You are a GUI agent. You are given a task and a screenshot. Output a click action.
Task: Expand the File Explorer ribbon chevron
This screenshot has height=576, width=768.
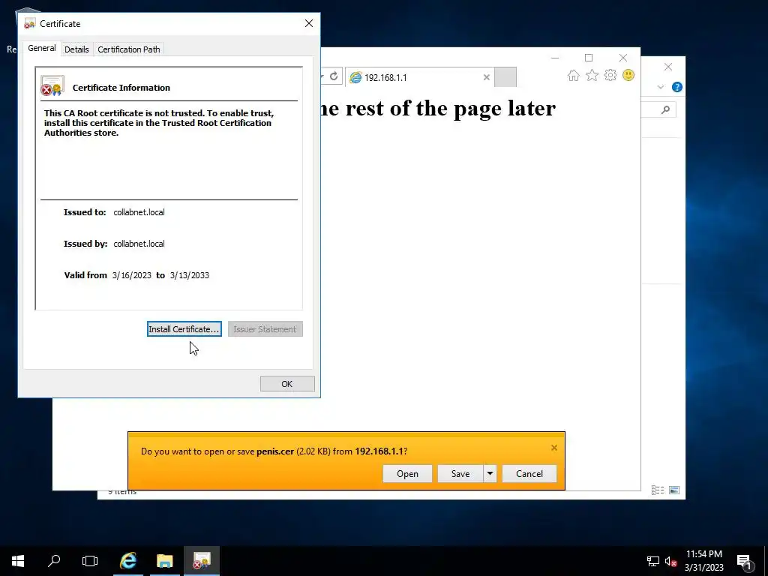tap(661, 87)
